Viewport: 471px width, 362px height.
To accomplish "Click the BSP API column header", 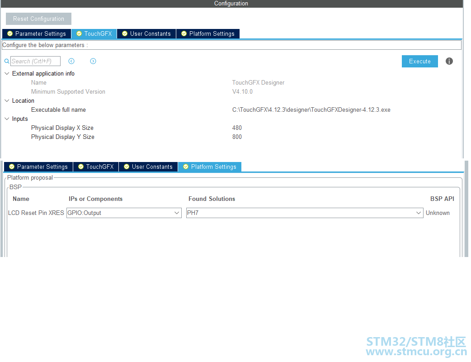I will point(442,199).
